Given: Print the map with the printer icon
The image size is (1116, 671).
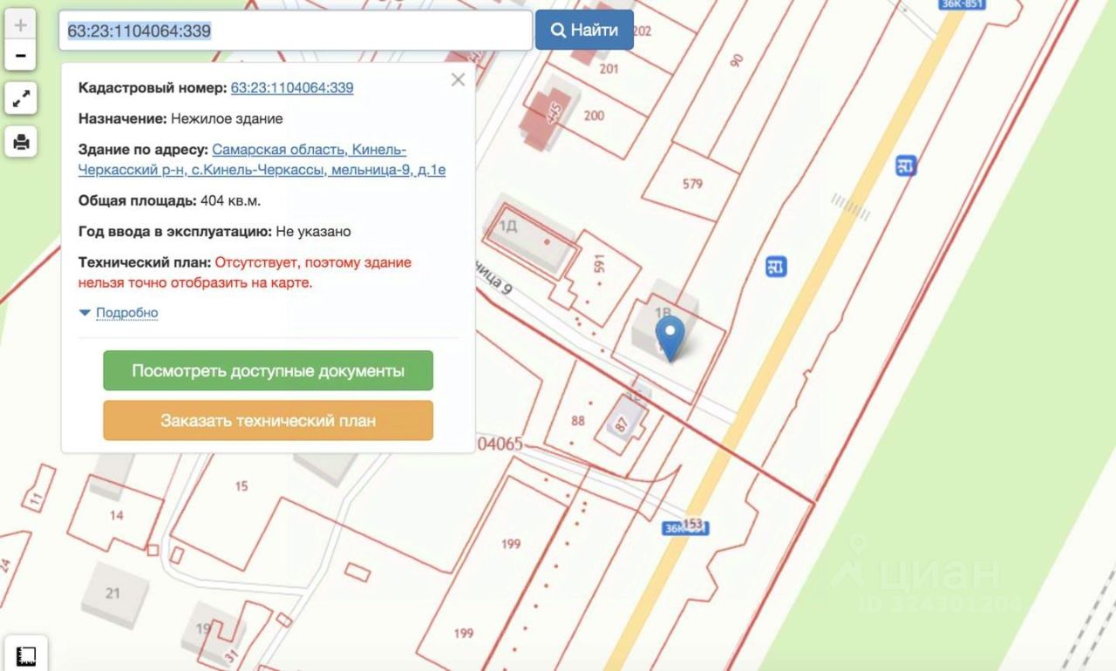Looking at the screenshot, I should (21, 141).
